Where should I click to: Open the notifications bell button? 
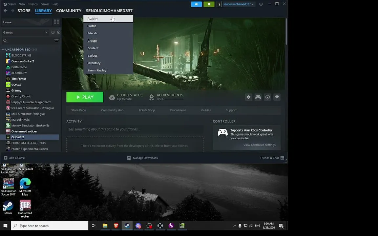click(209, 4)
